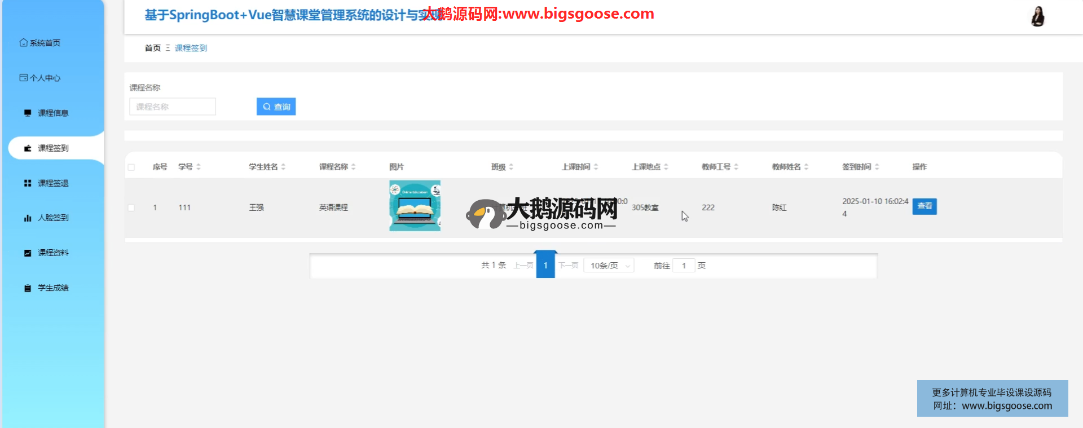Open the 10条/页 page size dropdown
The image size is (1083, 428).
[x=609, y=266]
